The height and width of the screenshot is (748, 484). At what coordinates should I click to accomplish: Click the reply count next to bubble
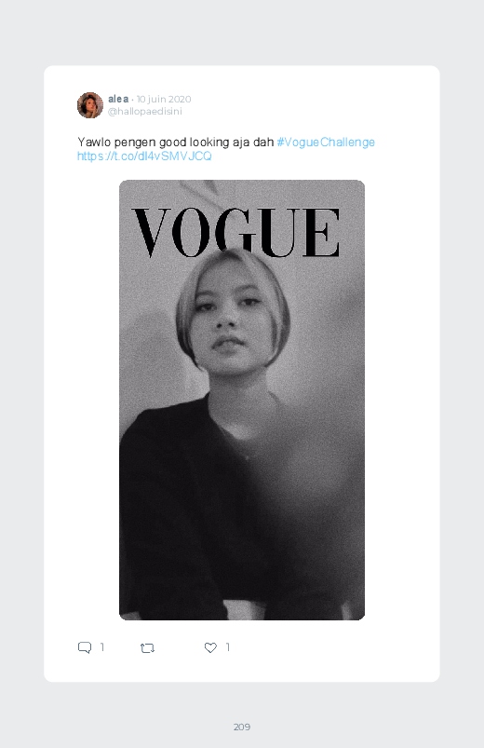(102, 646)
